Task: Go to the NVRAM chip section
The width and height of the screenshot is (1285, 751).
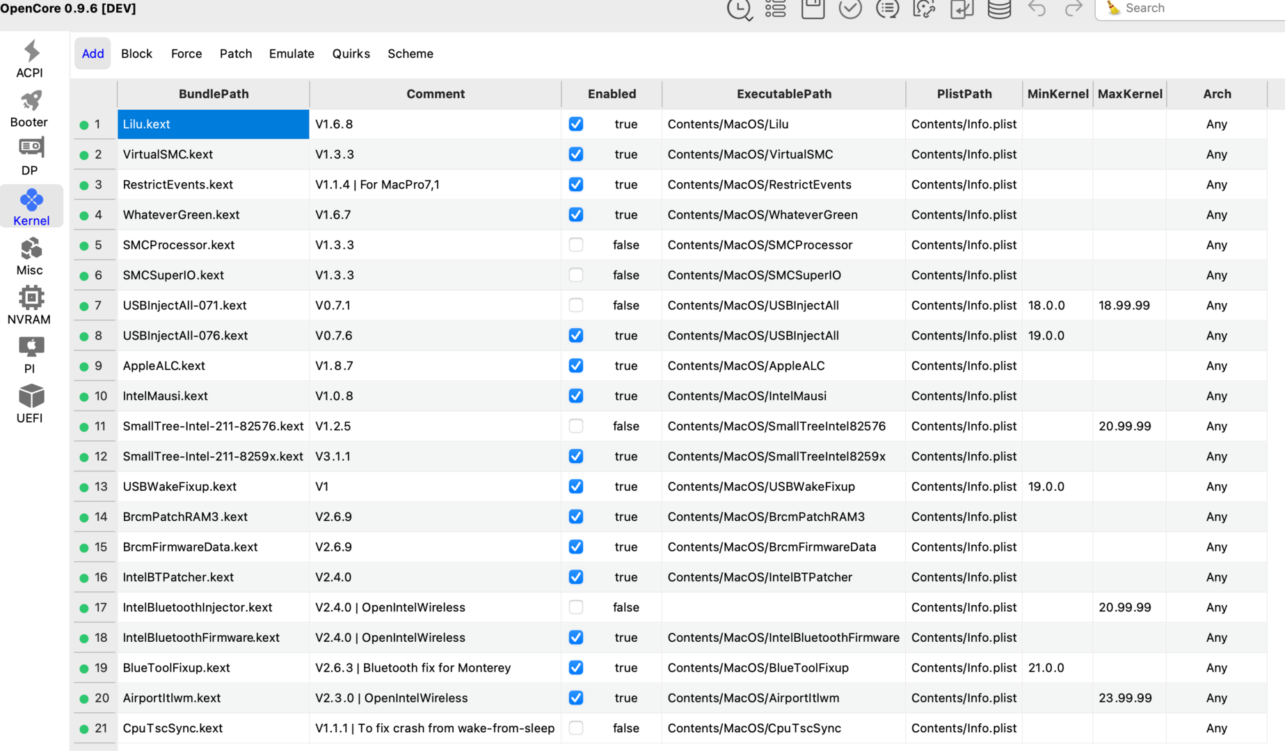Action: [x=29, y=305]
